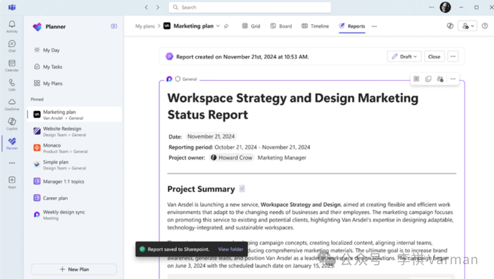Click the Reporting period date range text
The height and width of the screenshot is (279, 494).
coord(263,147)
